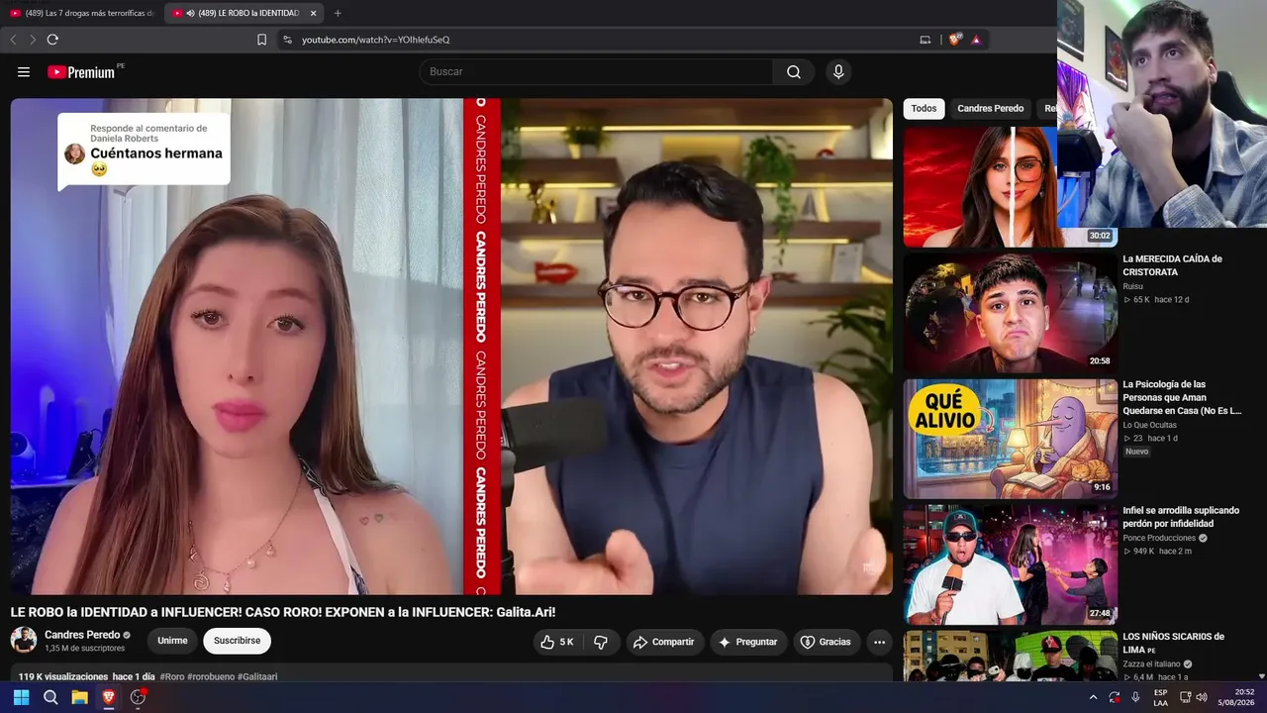The width and height of the screenshot is (1267, 713).
Task: Dislike the video with thumbs down
Action: coord(601,642)
